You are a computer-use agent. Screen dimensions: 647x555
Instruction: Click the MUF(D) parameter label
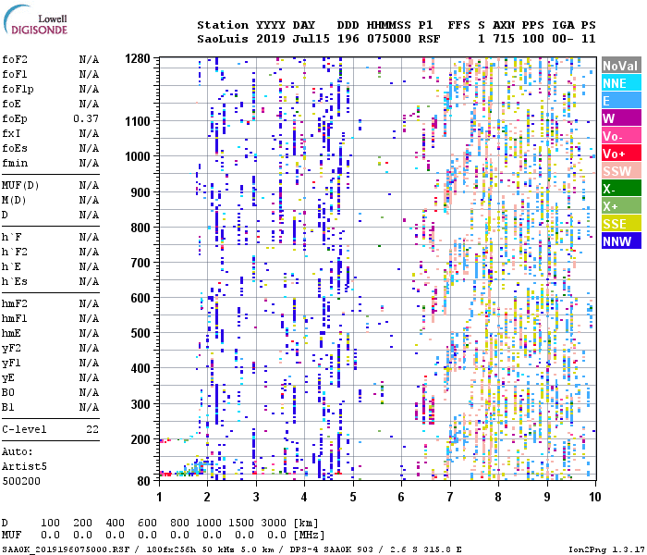click(20, 185)
